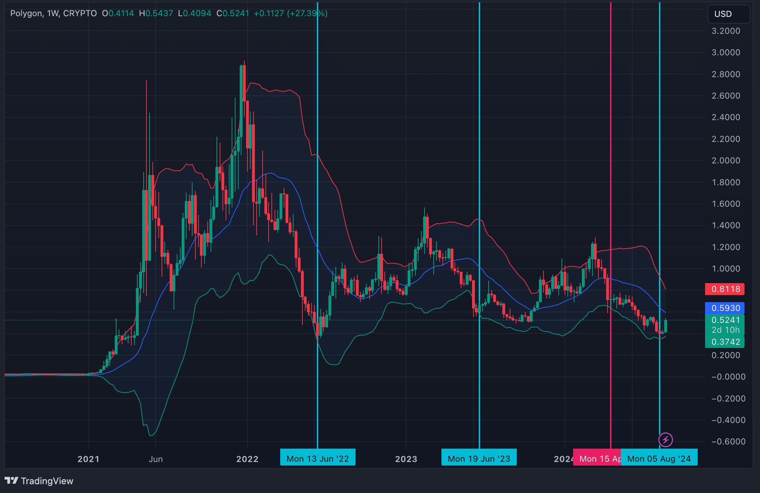Click the 2.8000 price axis label

point(726,74)
